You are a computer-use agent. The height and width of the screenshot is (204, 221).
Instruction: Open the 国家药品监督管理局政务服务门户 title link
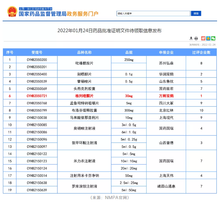tap(58, 14)
